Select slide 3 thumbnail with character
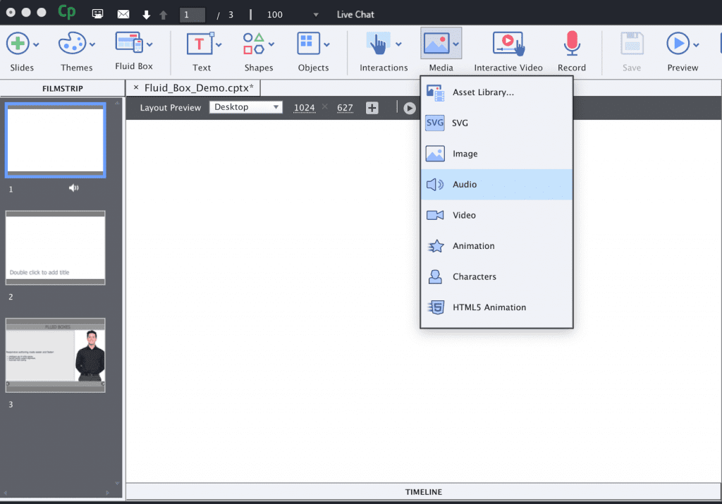This screenshot has width=722, height=504. pyautogui.click(x=55, y=355)
